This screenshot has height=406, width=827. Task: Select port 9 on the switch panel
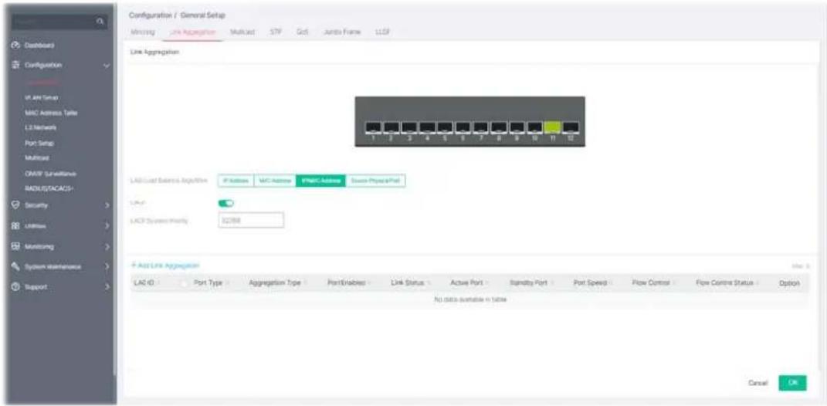[517, 128]
